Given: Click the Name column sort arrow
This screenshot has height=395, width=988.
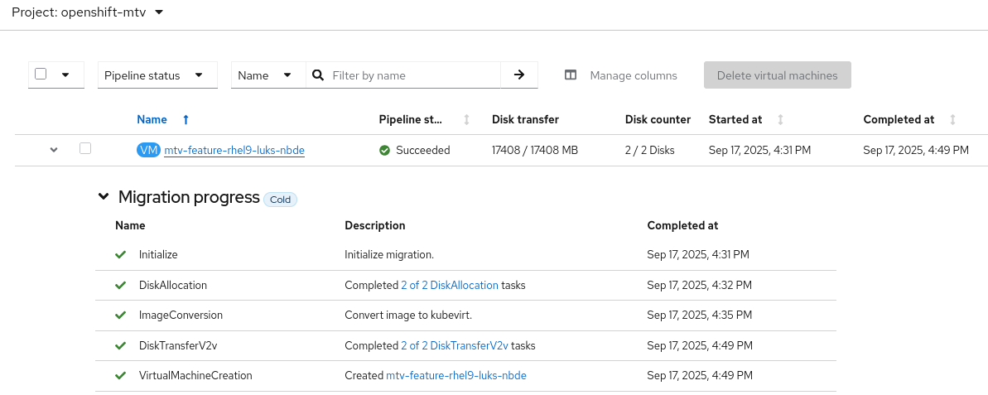Looking at the screenshot, I should (186, 119).
